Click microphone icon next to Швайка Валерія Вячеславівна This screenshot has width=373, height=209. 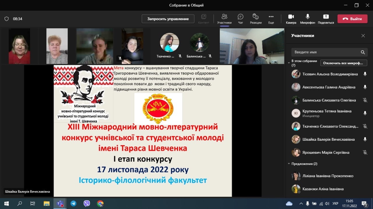(x=365, y=139)
